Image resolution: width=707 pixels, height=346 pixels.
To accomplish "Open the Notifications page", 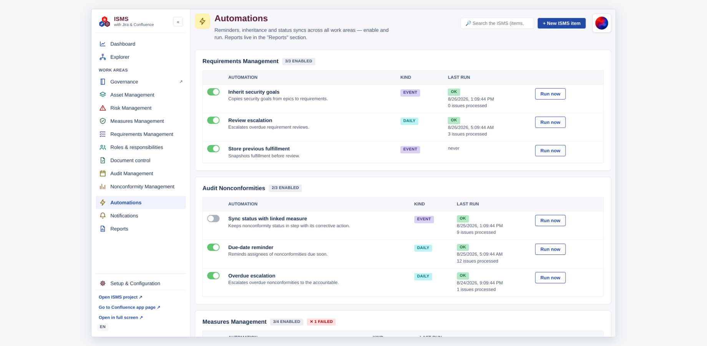I will (x=141, y=216).
